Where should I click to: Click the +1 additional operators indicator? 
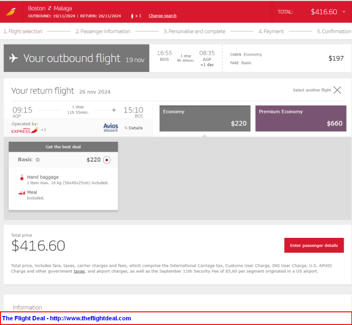pyautogui.click(x=43, y=130)
